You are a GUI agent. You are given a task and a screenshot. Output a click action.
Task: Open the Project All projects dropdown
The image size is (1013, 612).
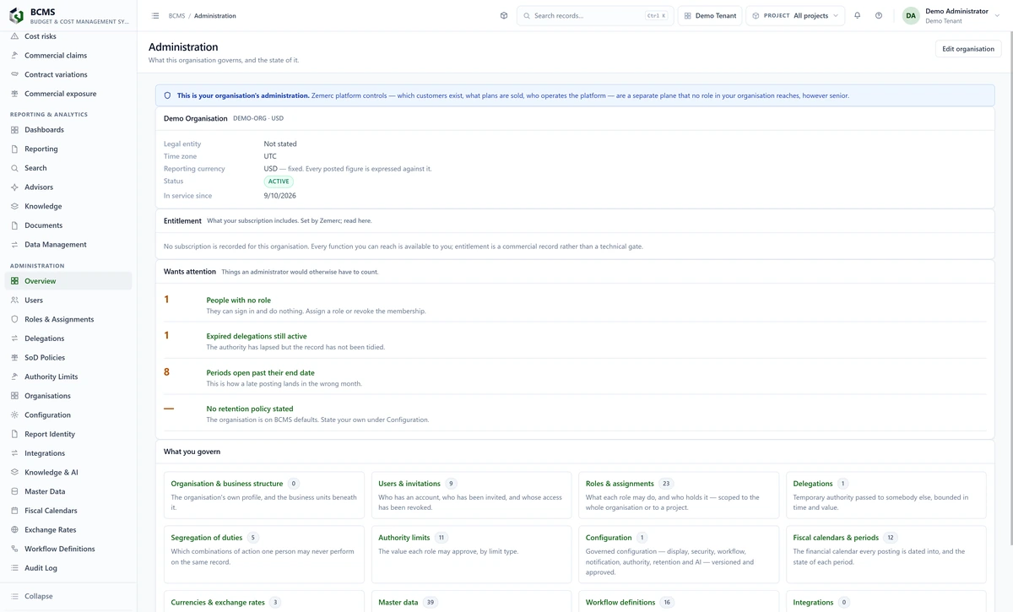795,15
